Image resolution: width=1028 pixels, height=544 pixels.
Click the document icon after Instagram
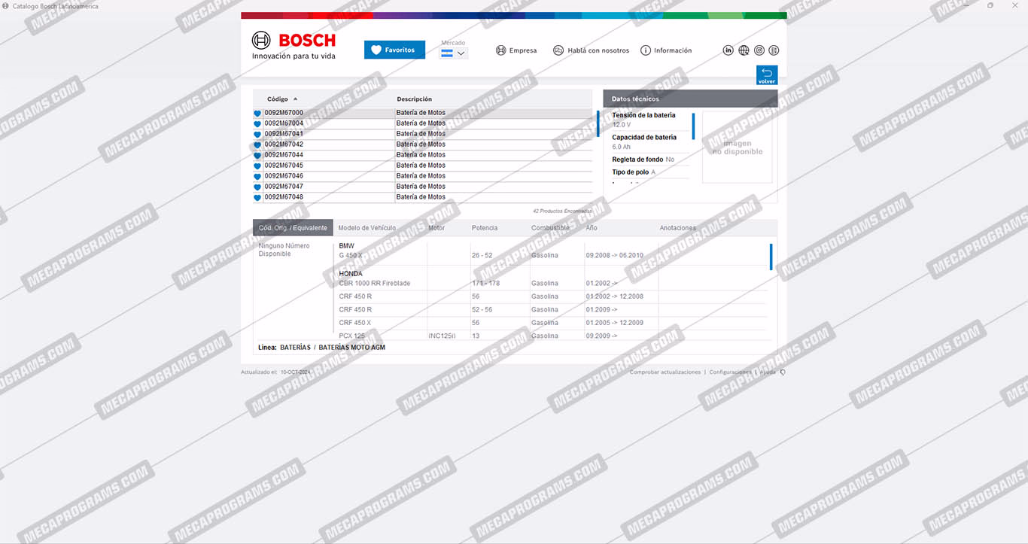pyautogui.click(x=774, y=50)
